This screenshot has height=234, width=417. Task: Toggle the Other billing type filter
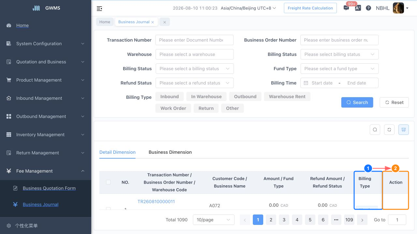tap(233, 108)
